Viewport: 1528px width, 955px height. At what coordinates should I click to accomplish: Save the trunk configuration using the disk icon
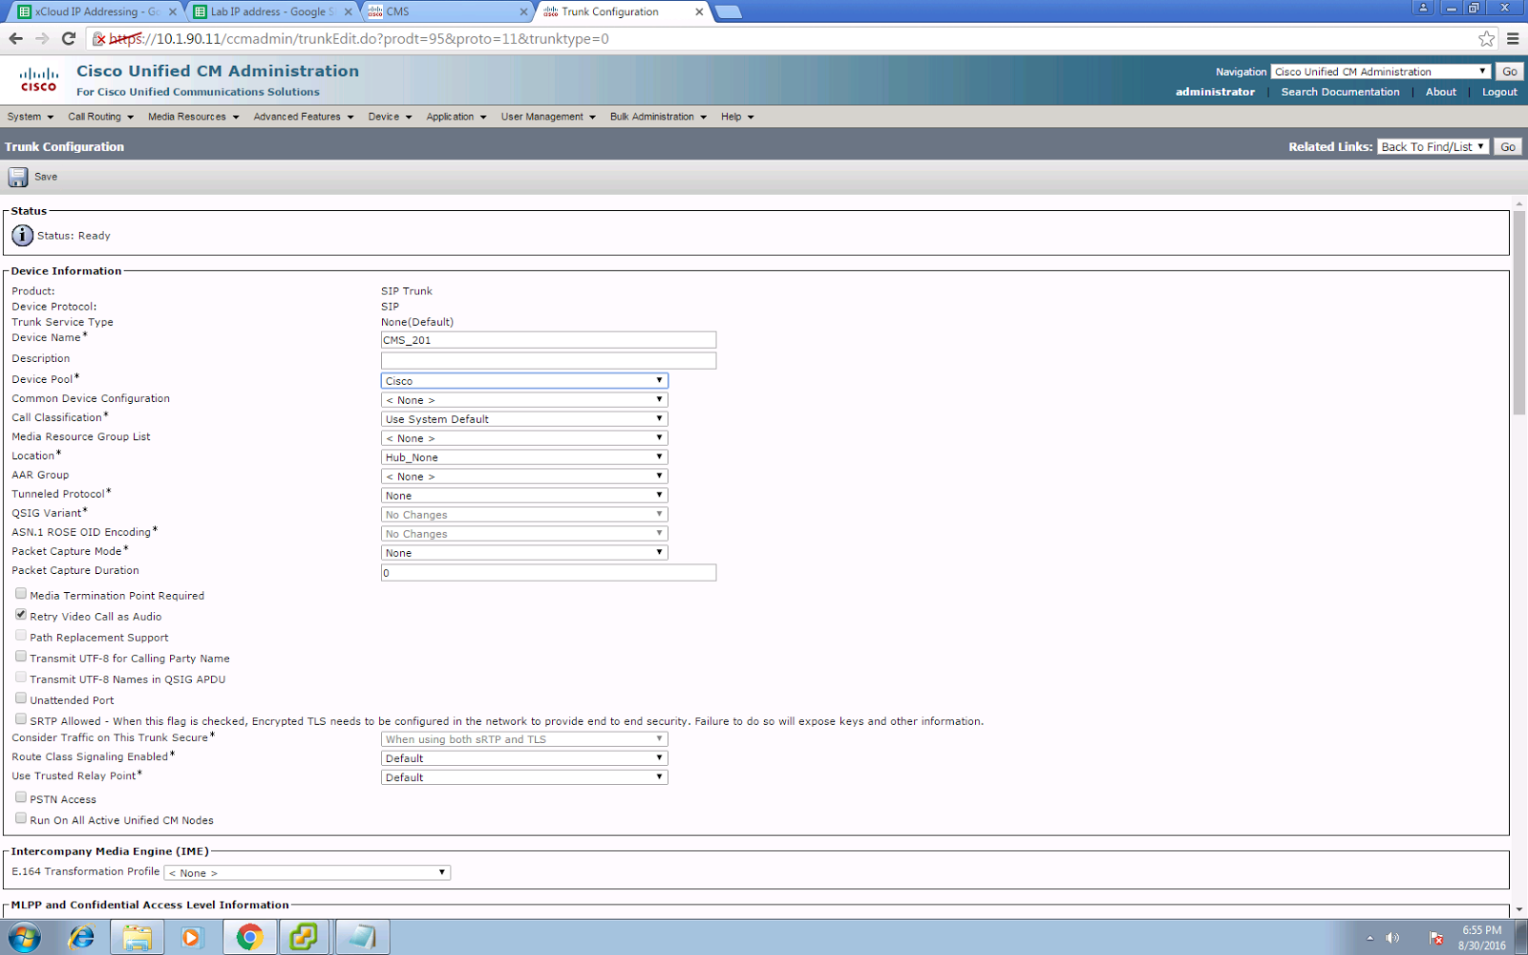[17, 177]
